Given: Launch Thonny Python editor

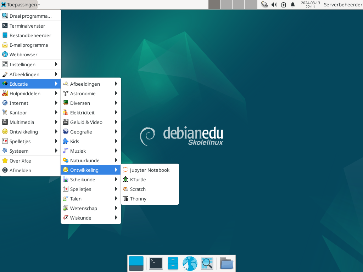Looking at the screenshot, I should (x=150, y=199).
